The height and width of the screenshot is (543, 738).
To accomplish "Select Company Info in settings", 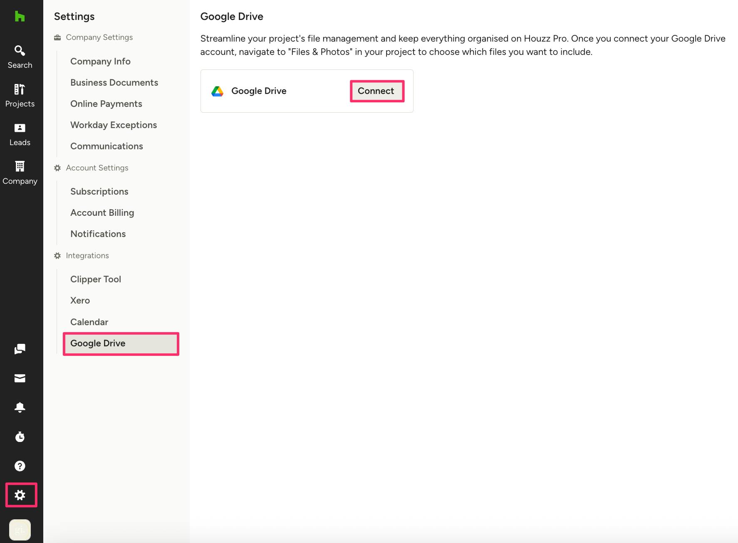I will 100,62.
